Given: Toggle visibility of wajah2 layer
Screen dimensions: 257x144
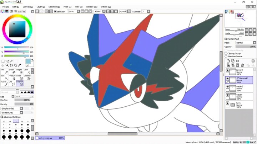Looking at the screenshot, I should [x=227, y=87].
